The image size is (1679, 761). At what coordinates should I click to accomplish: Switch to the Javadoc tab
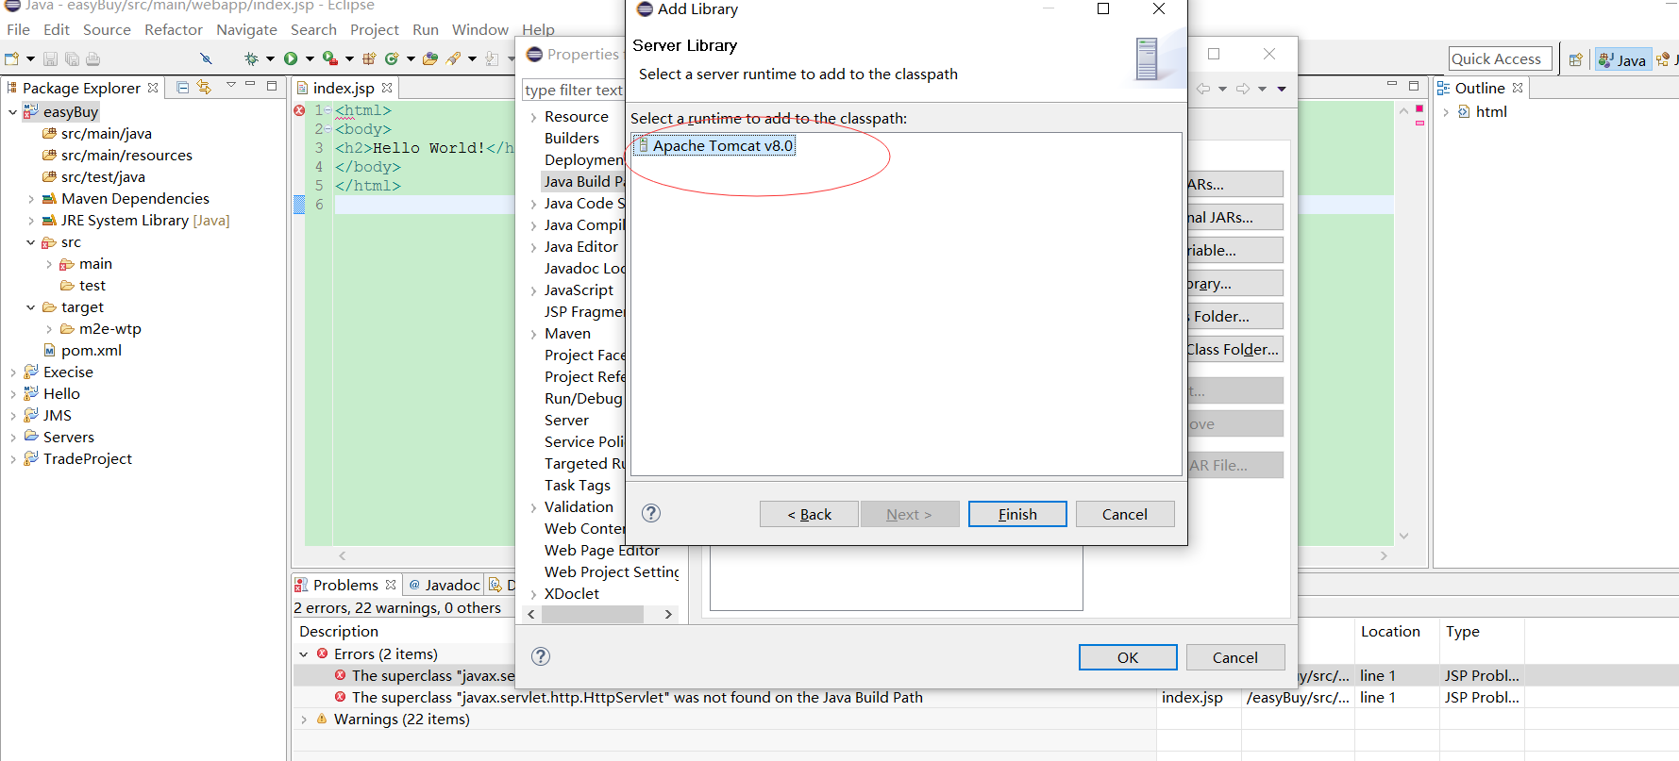click(x=444, y=585)
